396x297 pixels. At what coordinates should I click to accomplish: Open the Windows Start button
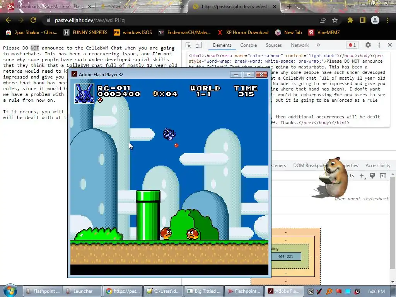[x=10, y=291]
